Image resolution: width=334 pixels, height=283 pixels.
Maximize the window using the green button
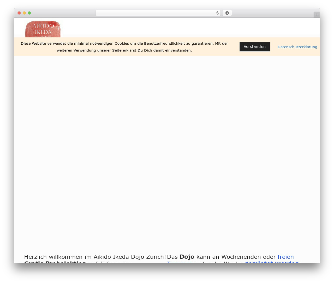(x=29, y=13)
